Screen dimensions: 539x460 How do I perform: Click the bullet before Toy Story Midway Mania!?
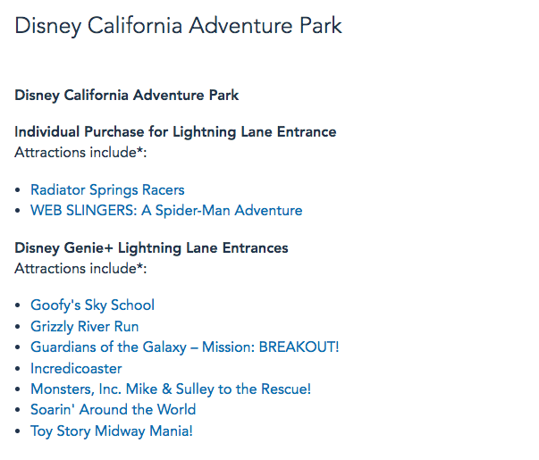(x=19, y=431)
